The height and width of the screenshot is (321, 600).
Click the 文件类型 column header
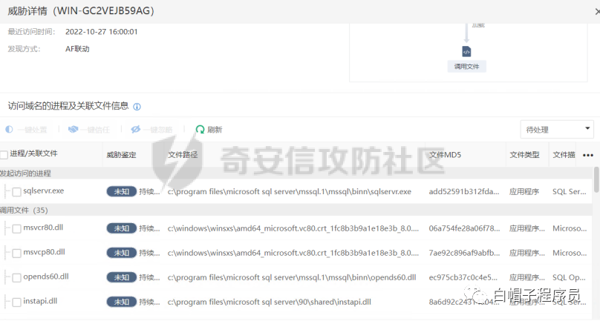(524, 155)
